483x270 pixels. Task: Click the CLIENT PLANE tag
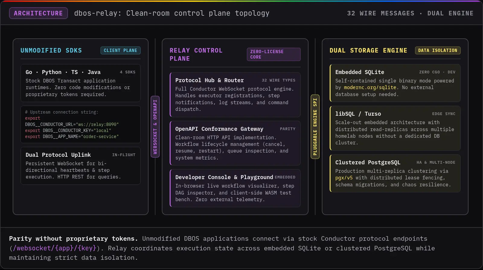pyautogui.click(x=120, y=50)
